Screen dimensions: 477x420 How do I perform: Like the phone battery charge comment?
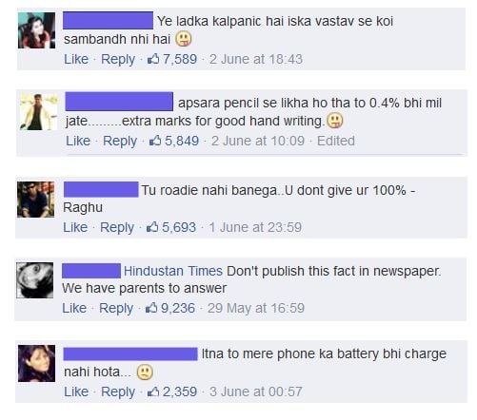pyautogui.click(x=76, y=391)
